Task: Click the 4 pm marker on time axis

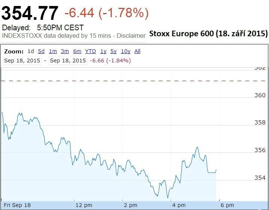Action: (179, 205)
